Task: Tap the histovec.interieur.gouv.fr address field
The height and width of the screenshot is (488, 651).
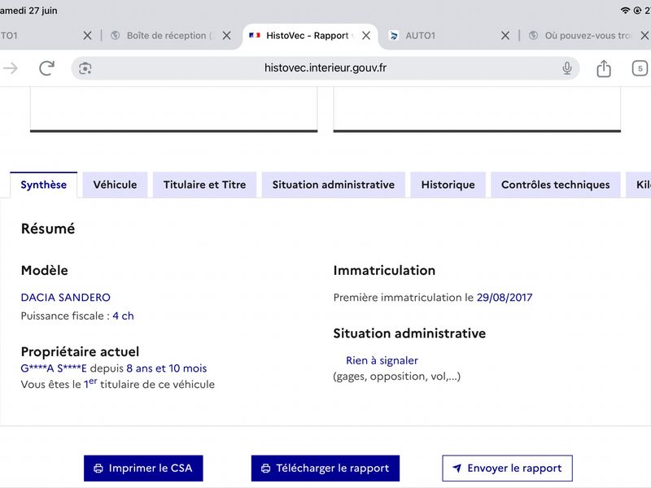Action: tap(325, 68)
